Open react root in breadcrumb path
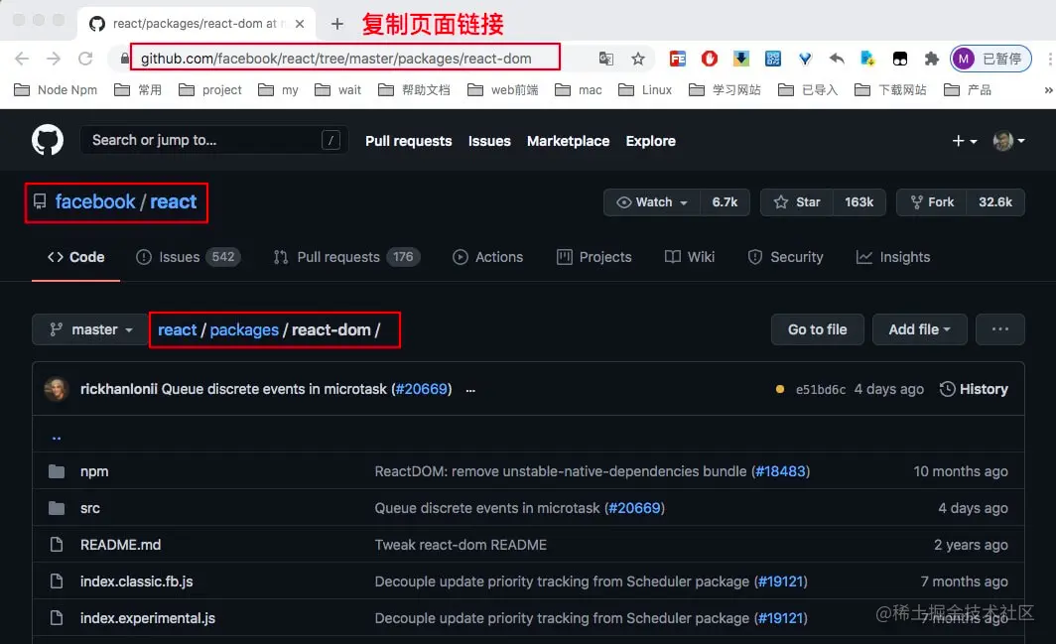 pos(177,329)
